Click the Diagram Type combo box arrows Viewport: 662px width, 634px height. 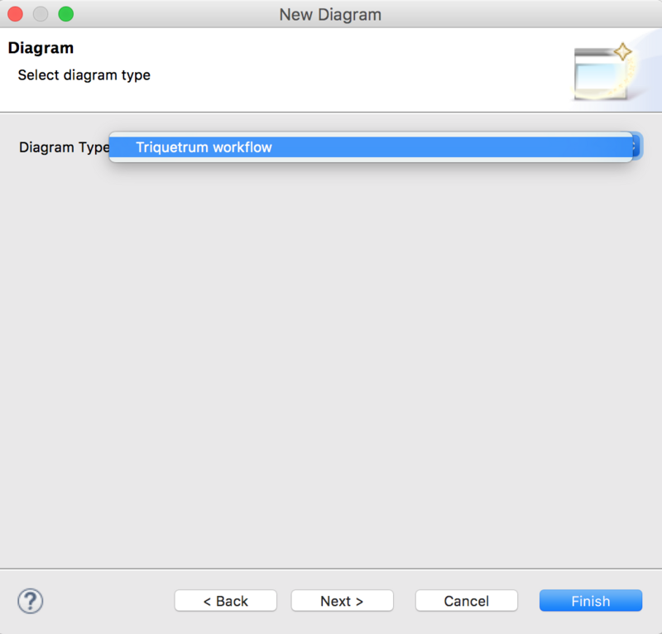point(636,146)
